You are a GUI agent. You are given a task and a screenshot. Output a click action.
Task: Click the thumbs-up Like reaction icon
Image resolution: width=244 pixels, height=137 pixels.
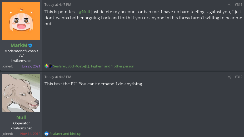(47, 134)
